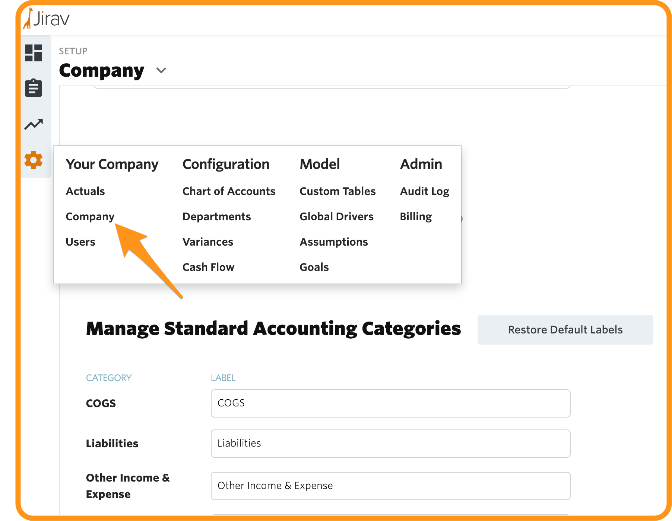Select Assumptions under Model
Image resolution: width=672 pixels, height=521 pixels.
click(x=334, y=242)
